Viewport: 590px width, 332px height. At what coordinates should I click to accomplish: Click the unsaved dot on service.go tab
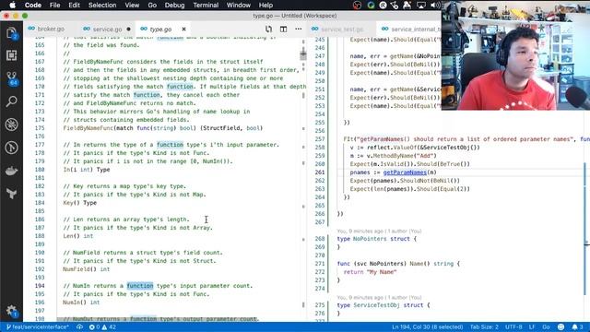[129, 29]
